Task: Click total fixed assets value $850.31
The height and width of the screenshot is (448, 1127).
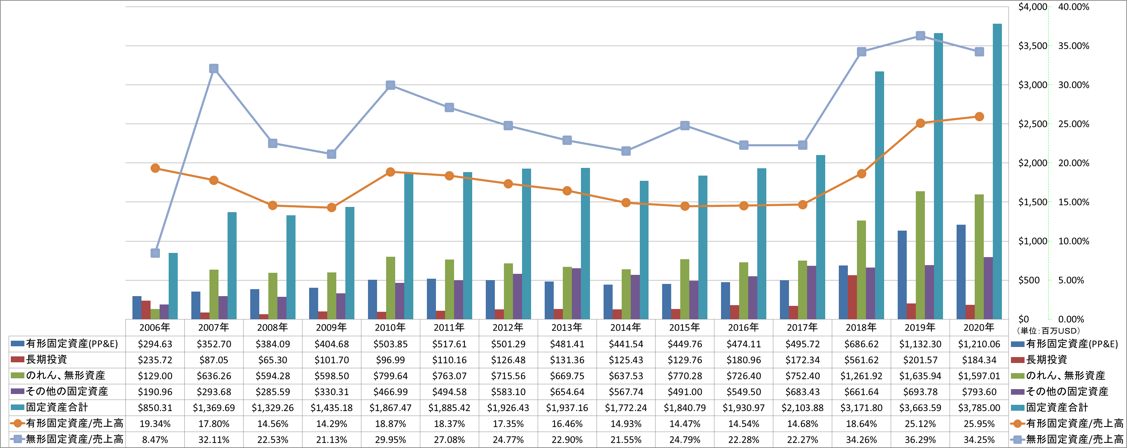Action: pyautogui.click(x=155, y=408)
